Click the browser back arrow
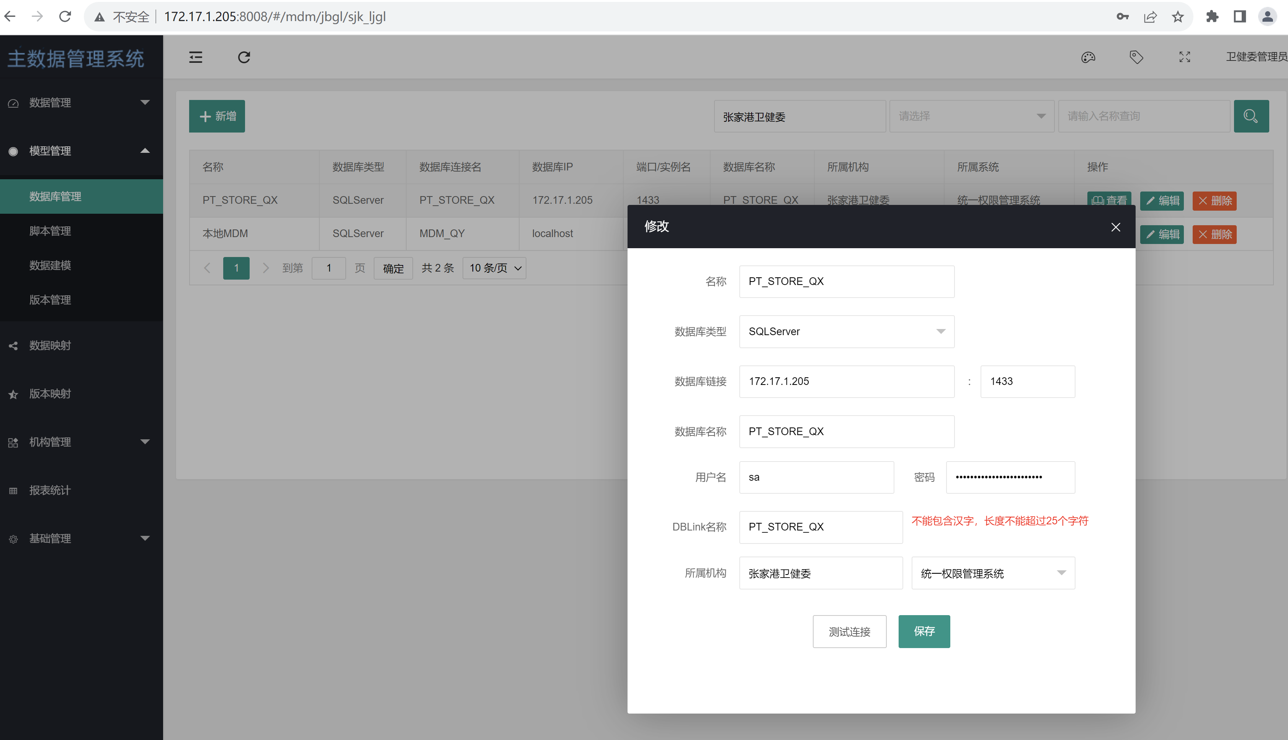 pyautogui.click(x=10, y=17)
